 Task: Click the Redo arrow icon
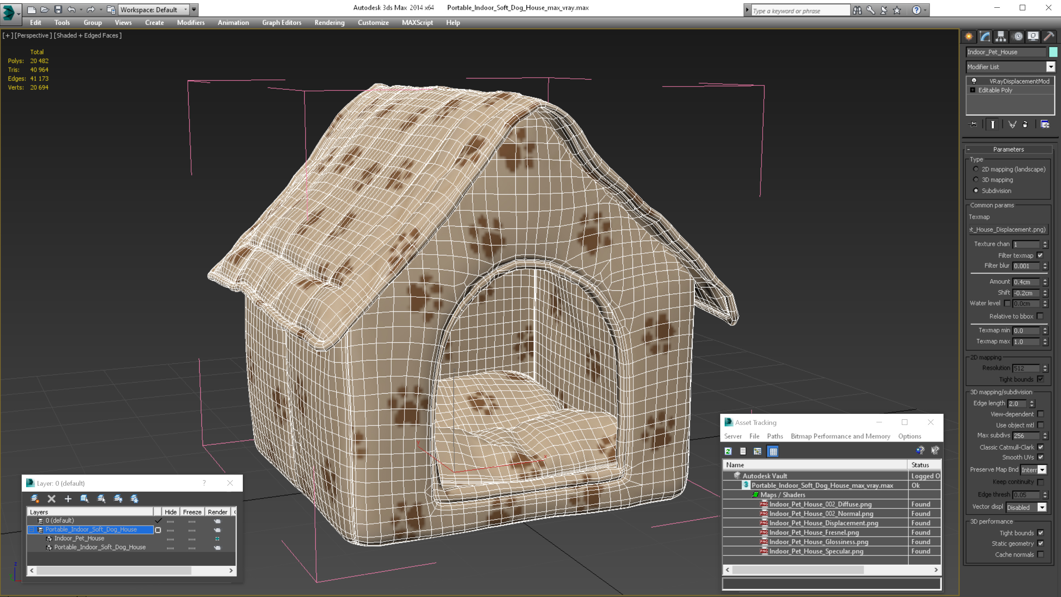pyautogui.click(x=91, y=9)
